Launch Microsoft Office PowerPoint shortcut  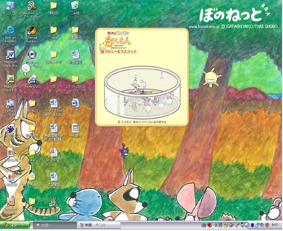point(10,206)
